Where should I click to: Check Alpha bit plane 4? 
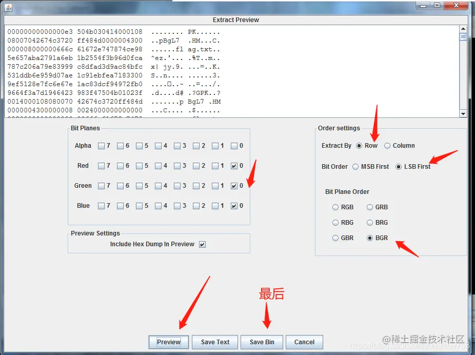pyautogui.click(x=158, y=146)
